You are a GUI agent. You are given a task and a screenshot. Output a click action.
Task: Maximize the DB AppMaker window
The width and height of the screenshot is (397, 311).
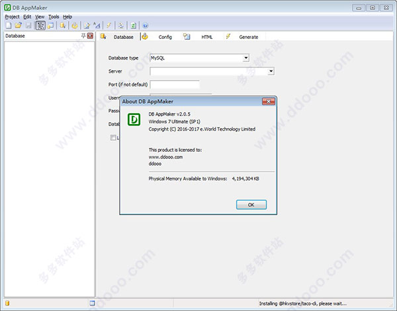[373, 8]
